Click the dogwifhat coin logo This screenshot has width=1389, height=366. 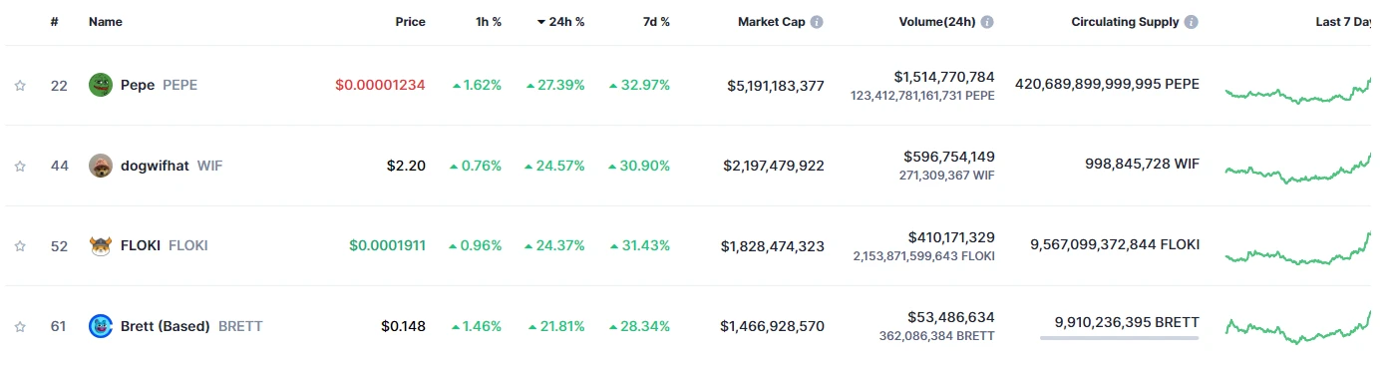[x=100, y=166]
